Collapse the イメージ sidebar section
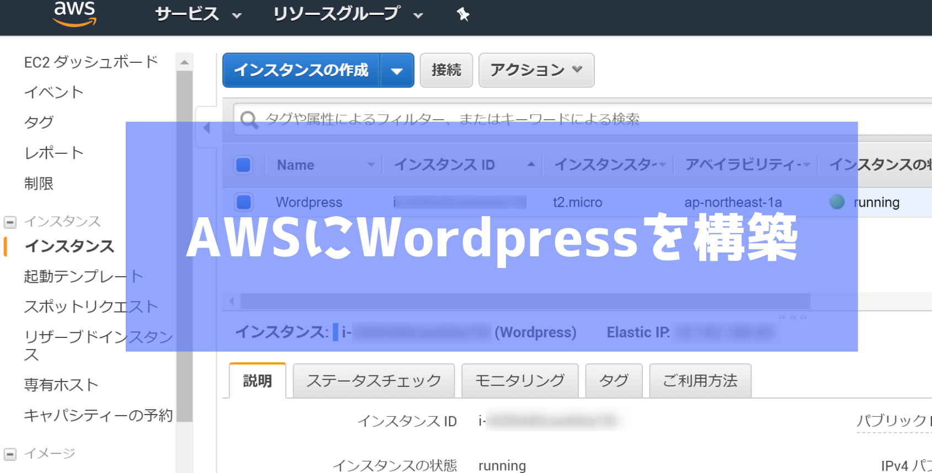The image size is (932, 473). pyautogui.click(x=10, y=454)
